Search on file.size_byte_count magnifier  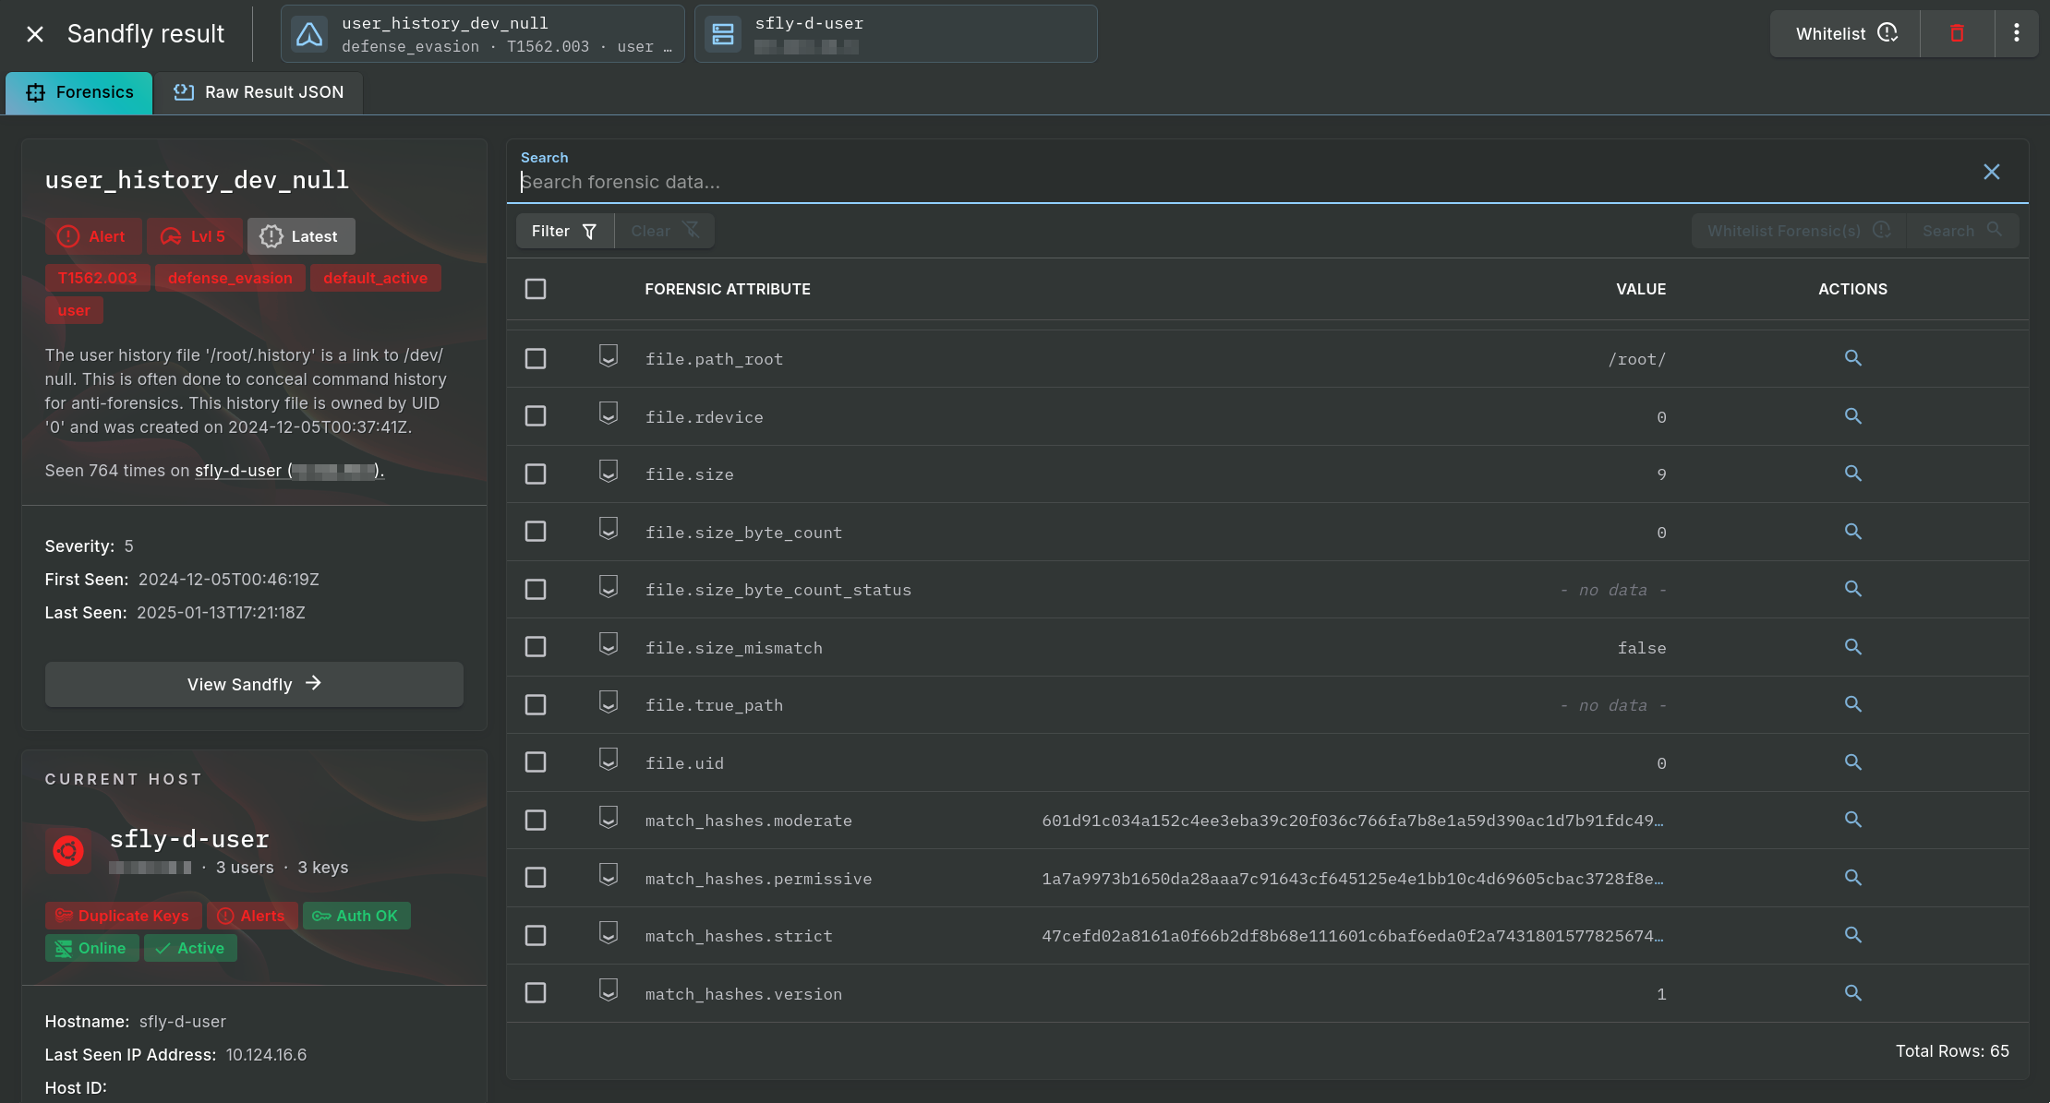1852,532
